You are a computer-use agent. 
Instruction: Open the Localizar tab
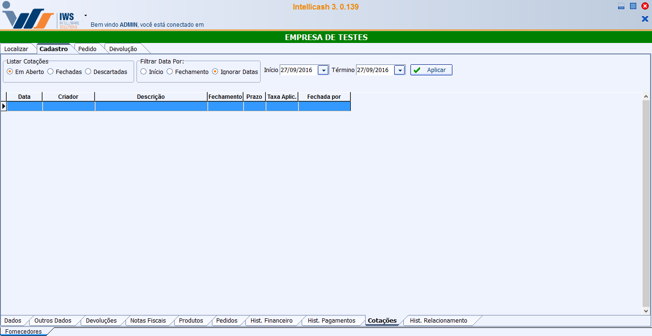pyautogui.click(x=16, y=49)
